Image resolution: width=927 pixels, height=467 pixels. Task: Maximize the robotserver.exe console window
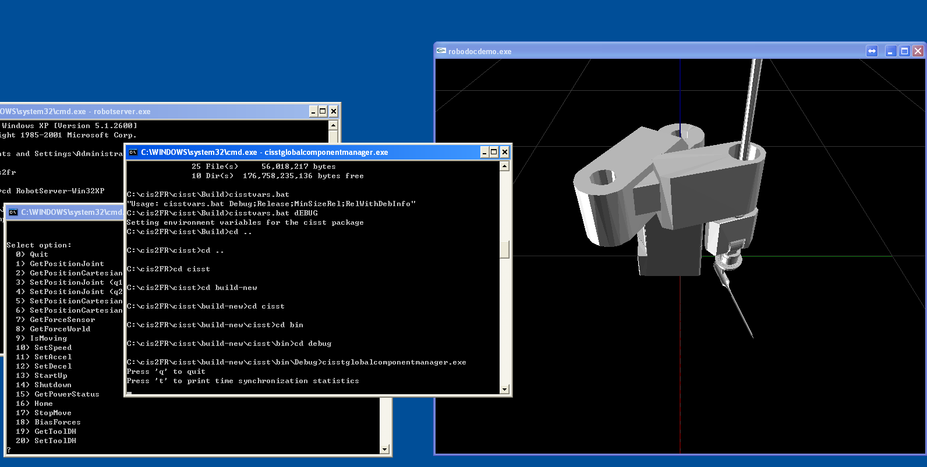323,112
